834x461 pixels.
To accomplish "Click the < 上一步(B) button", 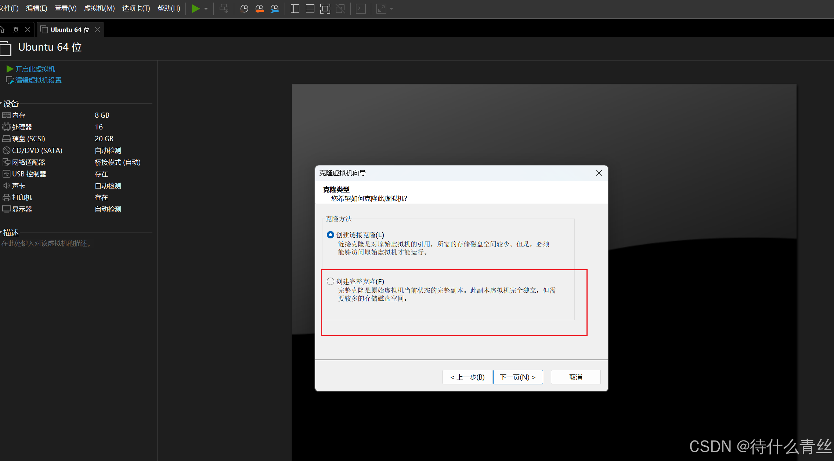I will (467, 377).
